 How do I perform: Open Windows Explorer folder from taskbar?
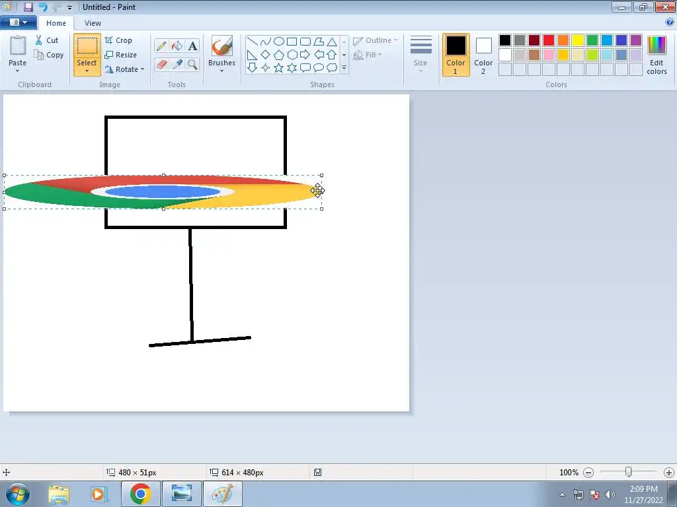59,494
